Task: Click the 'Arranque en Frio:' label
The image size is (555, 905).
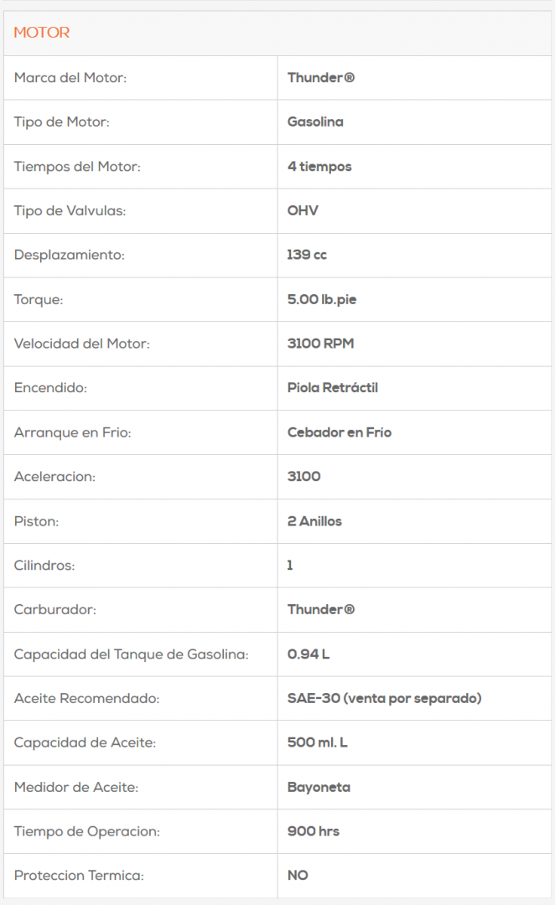Action: pyautogui.click(x=73, y=432)
